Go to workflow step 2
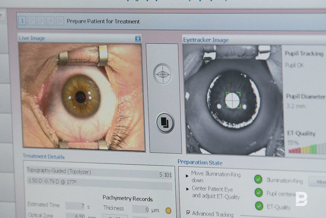 pos(32,21)
